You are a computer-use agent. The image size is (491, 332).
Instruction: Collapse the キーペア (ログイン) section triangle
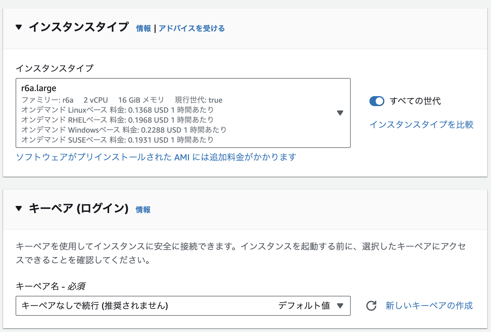click(x=19, y=208)
